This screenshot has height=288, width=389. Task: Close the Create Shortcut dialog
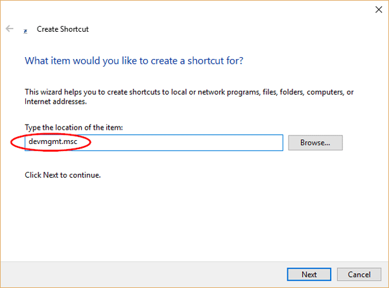coord(378,10)
